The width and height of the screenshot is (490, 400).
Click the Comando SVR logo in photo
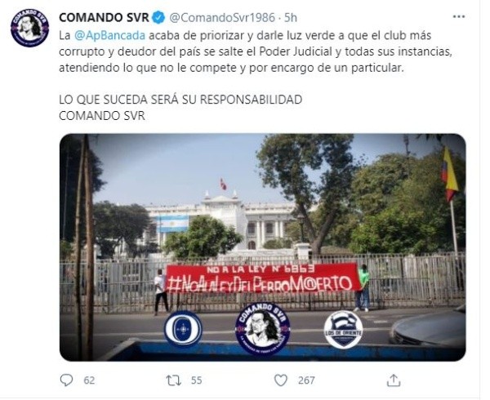pyautogui.click(x=262, y=328)
